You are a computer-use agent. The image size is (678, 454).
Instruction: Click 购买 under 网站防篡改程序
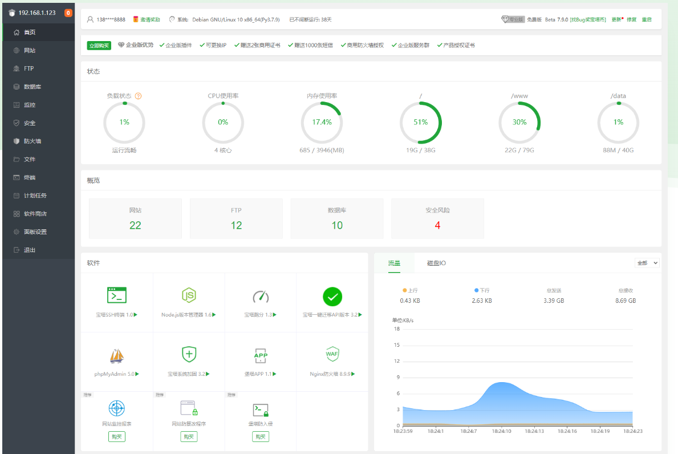click(x=189, y=437)
